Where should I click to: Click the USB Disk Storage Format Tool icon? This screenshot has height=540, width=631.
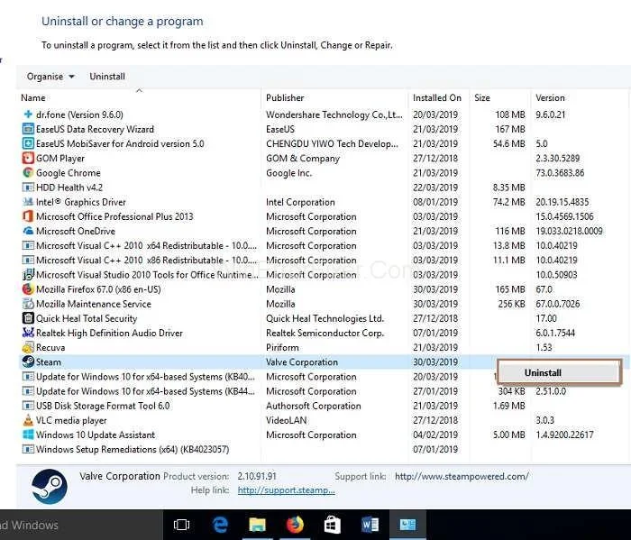coord(28,406)
